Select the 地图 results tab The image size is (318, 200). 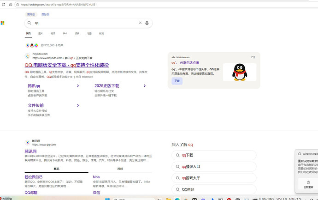click(x=89, y=34)
